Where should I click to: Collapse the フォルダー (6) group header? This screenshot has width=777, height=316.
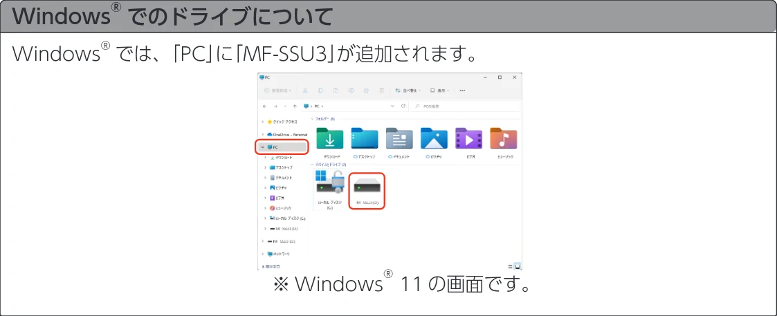point(313,119)
